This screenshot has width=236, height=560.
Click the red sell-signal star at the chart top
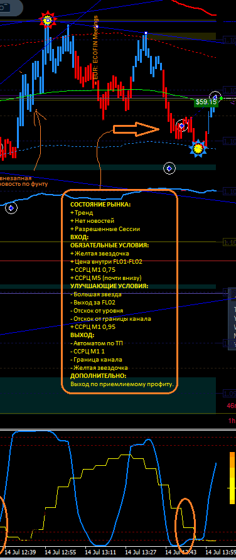pyautogui.click(x=48, y=20)
